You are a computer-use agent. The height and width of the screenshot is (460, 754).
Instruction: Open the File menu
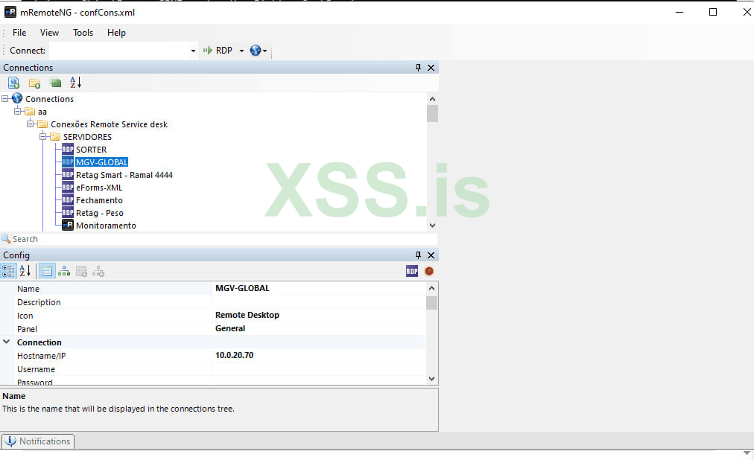pyautogui.click(x=19, y=33)
